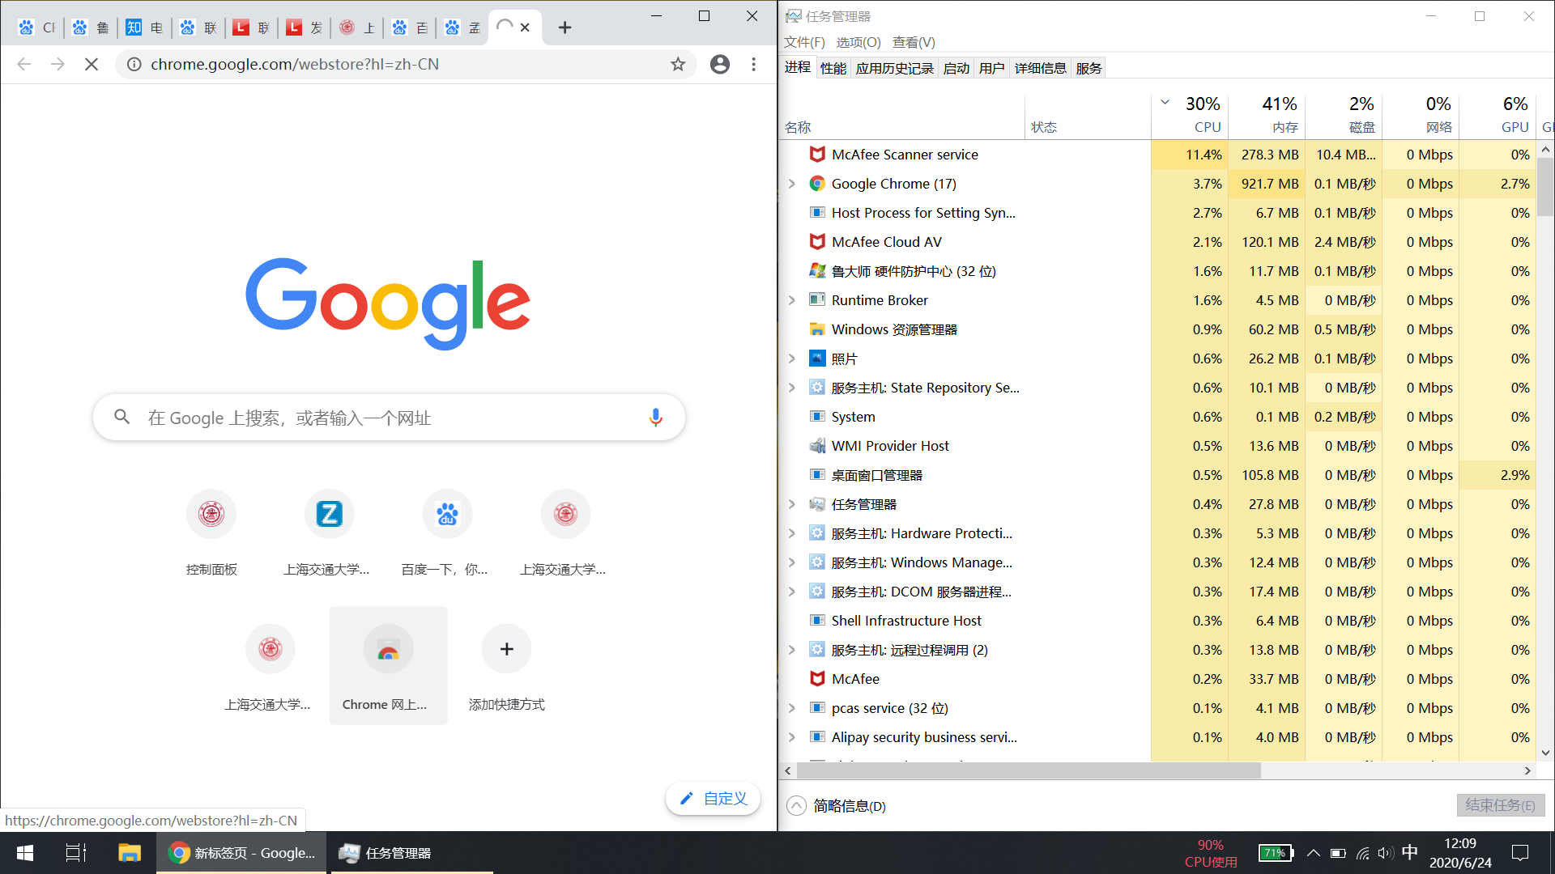
Task: Open File Explorer from the taskbar
Action: click(x=130, y=853)
